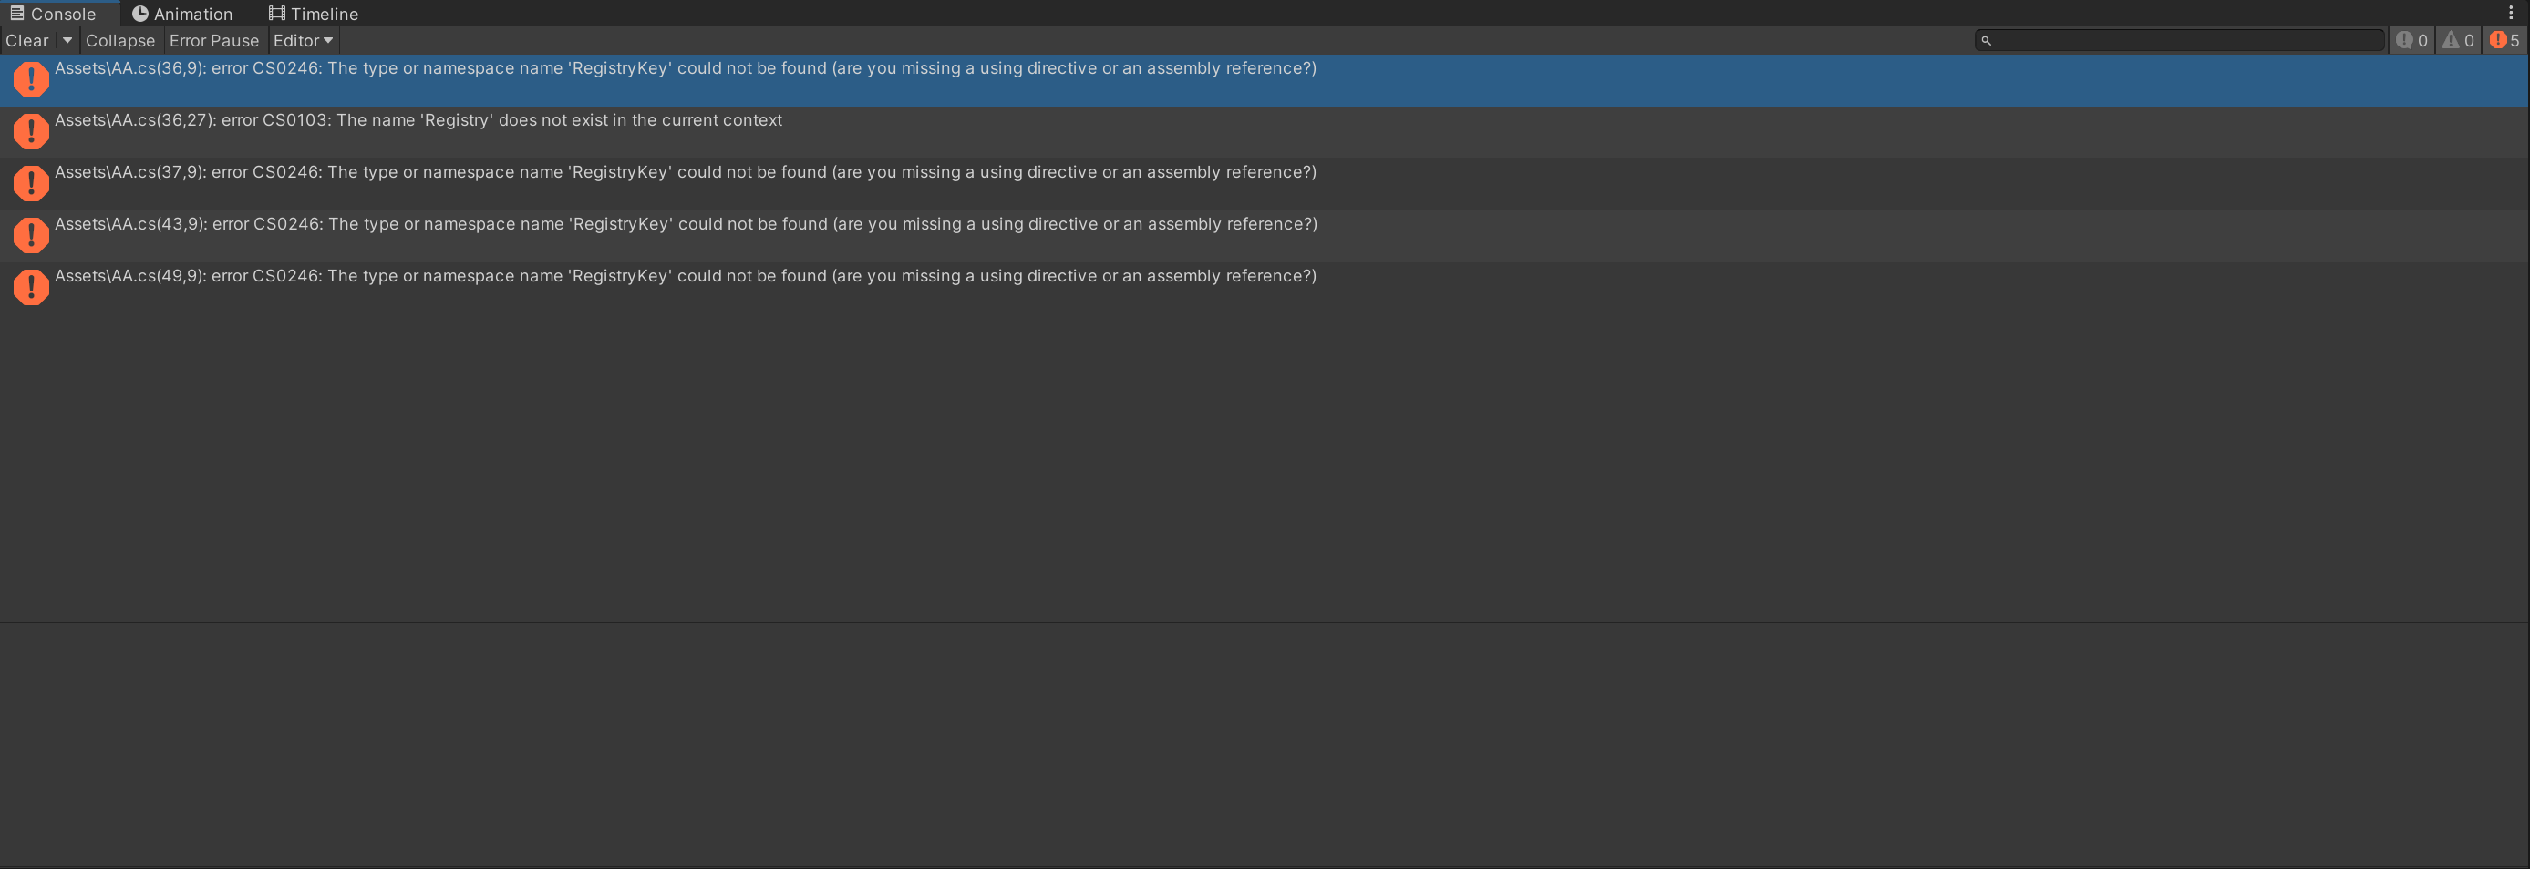Click the Timeline film icon
Image resolution: width=2530 pixels, height=869 pixels.
click(x=277, y=13)
